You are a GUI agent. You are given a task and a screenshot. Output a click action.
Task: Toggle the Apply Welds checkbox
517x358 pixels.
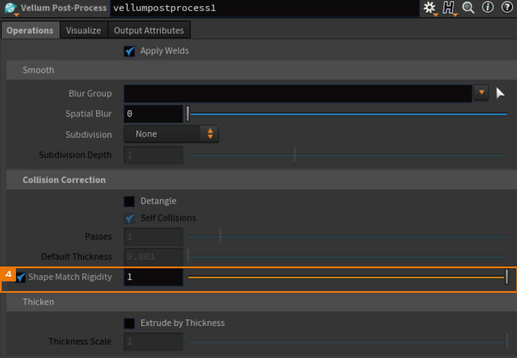click(129, 51)
